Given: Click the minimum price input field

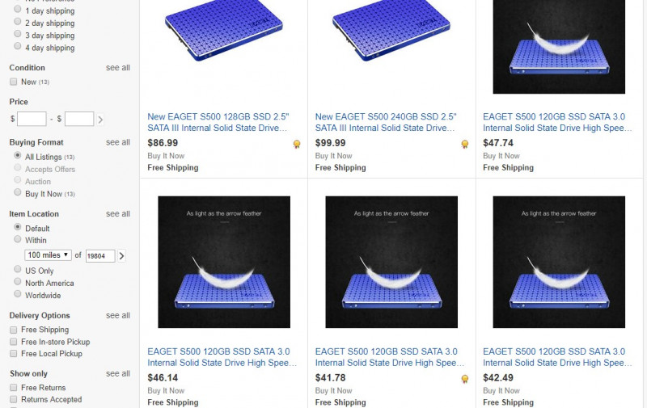Looking at the screenshot, I should pyautogui.click(x=32, y=119).
